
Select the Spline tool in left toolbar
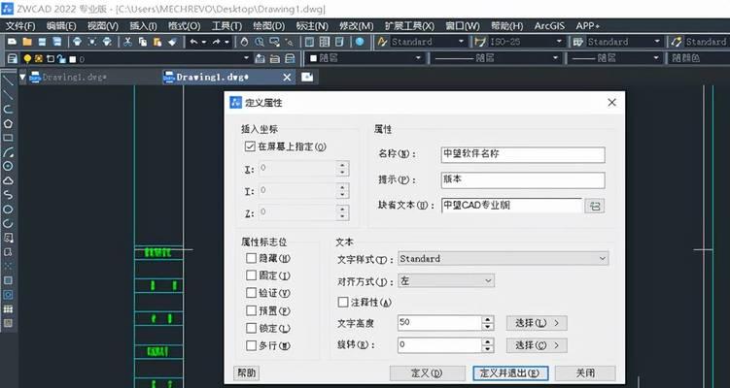[8, 195]
